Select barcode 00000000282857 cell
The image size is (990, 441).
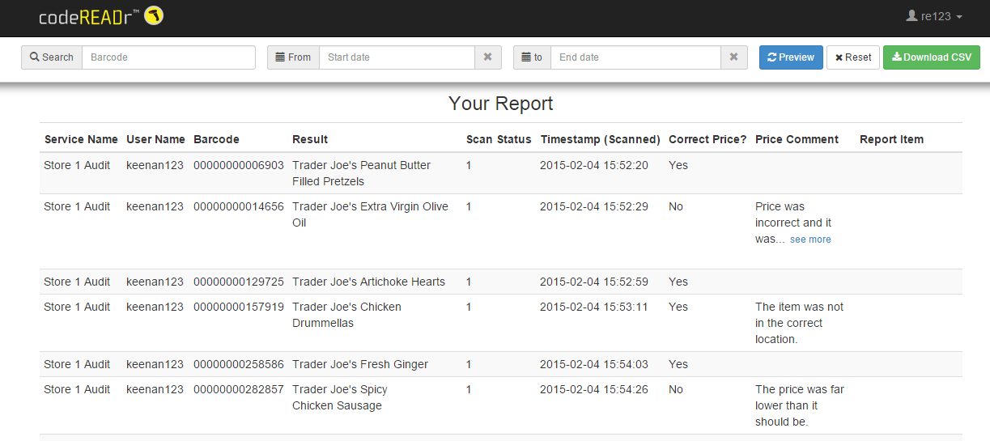pyautogui.click(x=239, y=389)
